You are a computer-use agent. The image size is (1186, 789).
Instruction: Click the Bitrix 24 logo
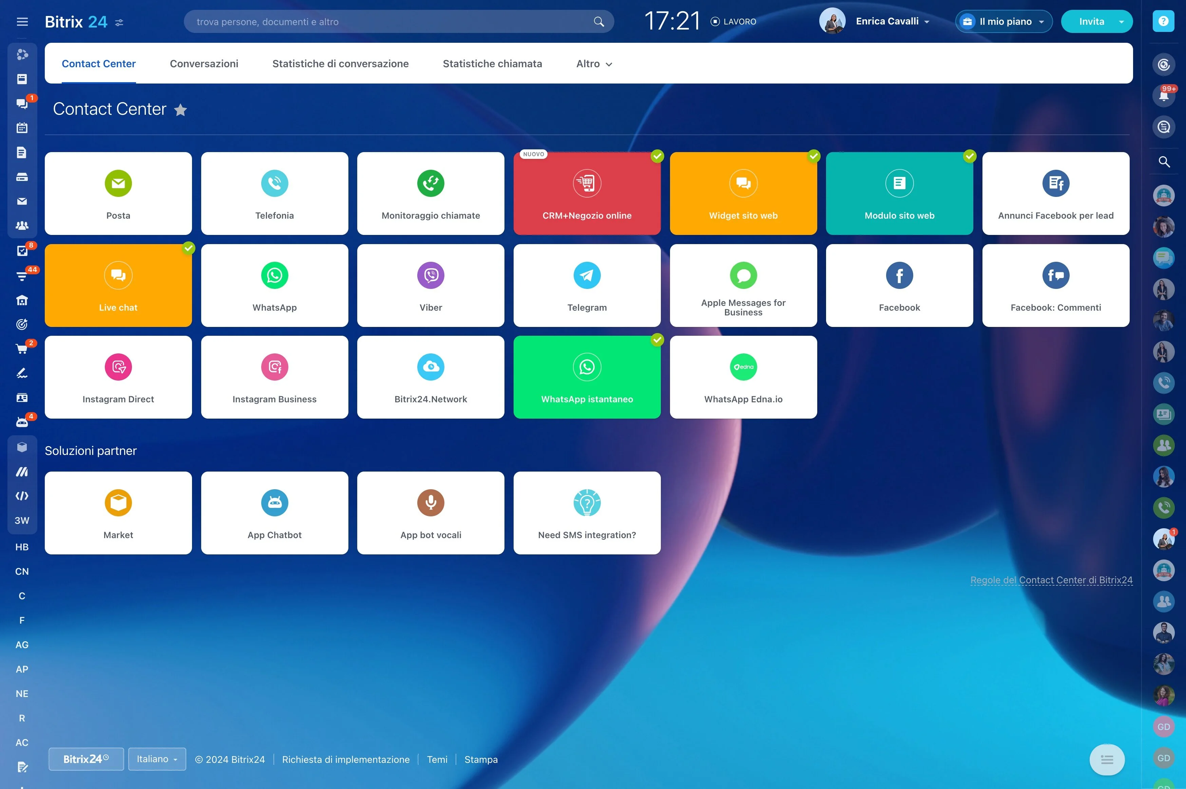(76, 22)
